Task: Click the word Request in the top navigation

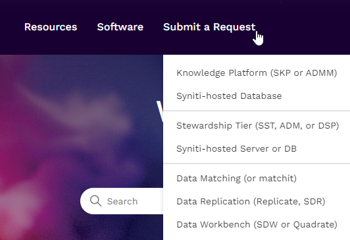Action: (x=234, y=27)
